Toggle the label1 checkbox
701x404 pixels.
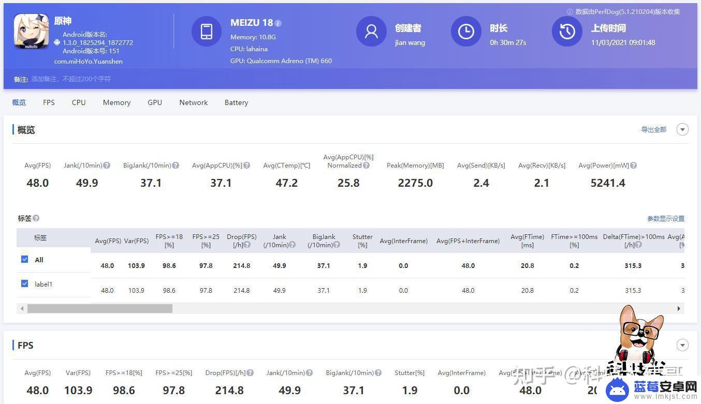[24, 283]
